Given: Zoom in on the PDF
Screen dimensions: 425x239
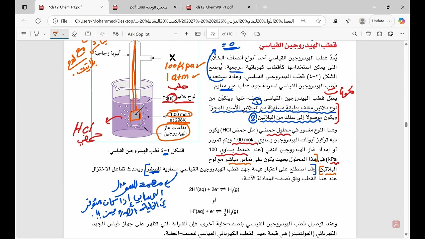Looking at the screenshot, I should (x=187, y=34).
